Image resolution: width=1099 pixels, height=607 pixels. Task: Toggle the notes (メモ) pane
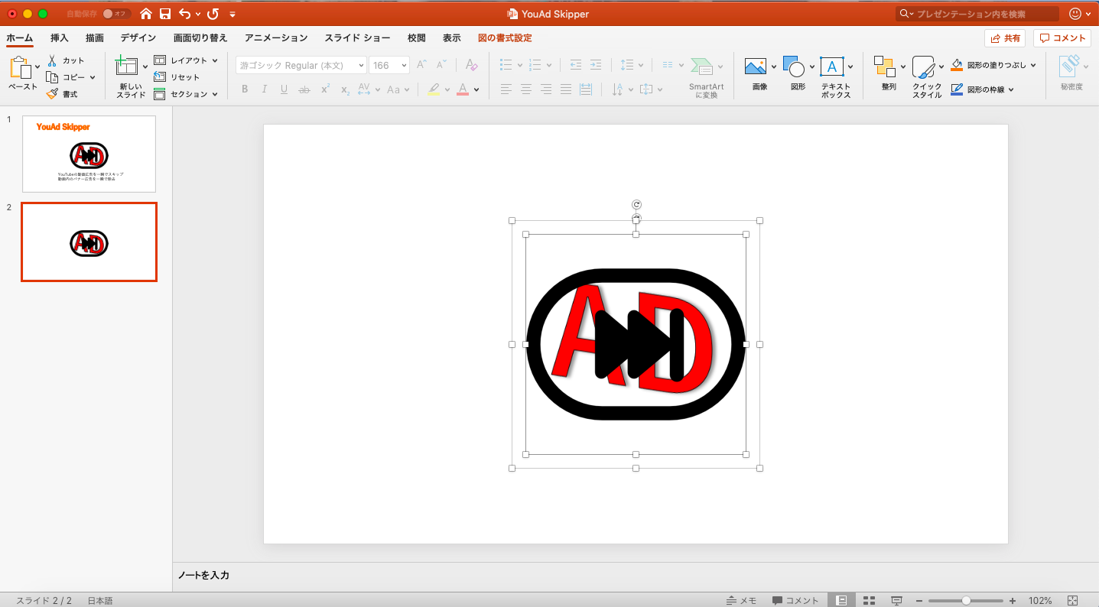tap(741, 601)
